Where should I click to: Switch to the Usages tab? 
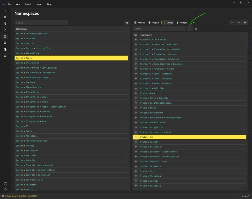[x=182, y=23]
